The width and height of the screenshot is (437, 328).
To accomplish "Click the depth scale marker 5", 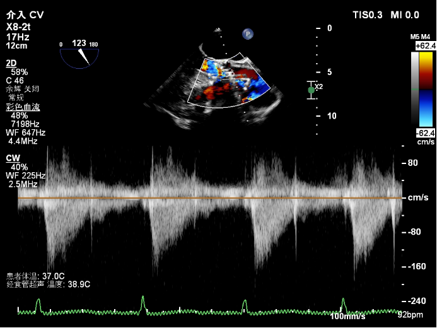I will (x=329, y=72).
